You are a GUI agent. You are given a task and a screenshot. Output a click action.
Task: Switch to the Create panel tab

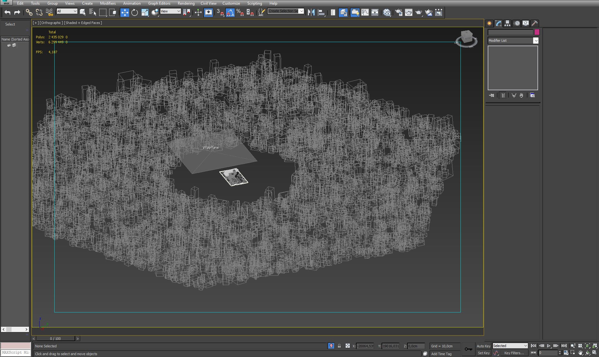pos(489,23)
